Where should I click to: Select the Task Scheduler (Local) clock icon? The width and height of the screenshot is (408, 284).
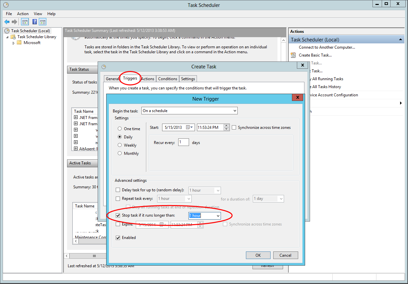(x=7, y=31)
